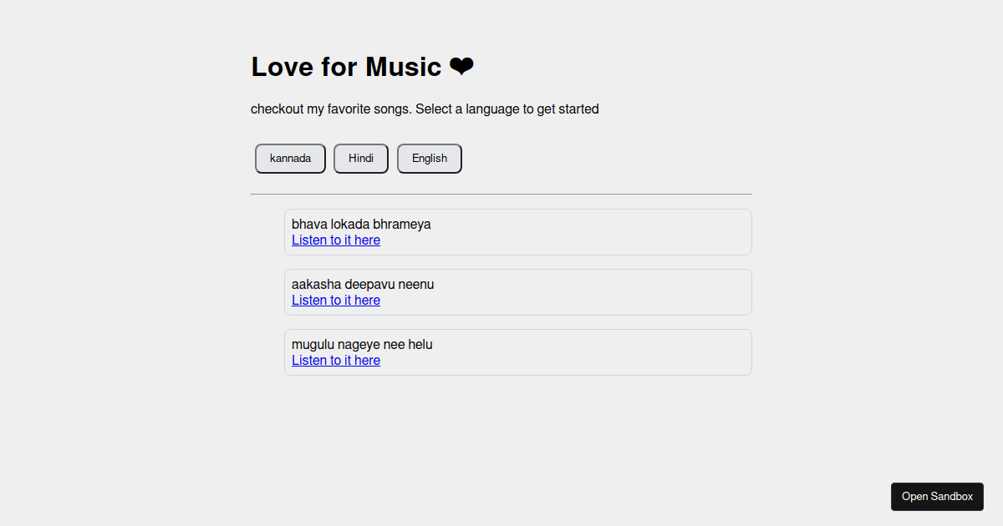Open the link for aakasha deepavu neenu
Screen dimensions: 1003x526
click(x=336, y=300)
